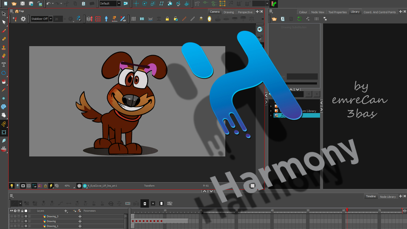Save the scene with the floppy icon
This screenshot has height=229, width=407.
point(23,4)
